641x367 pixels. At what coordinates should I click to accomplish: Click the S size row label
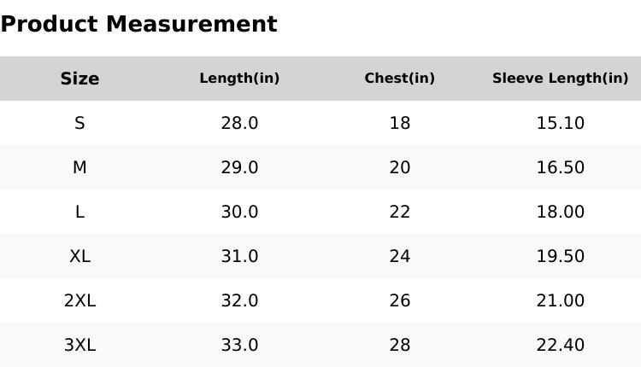click(x=79, y=123)
